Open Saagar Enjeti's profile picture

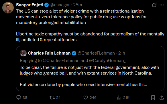point(8,8)
